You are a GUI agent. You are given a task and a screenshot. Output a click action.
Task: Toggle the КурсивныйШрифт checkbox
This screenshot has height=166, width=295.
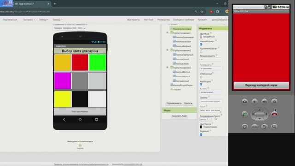(x=201, y=52)
